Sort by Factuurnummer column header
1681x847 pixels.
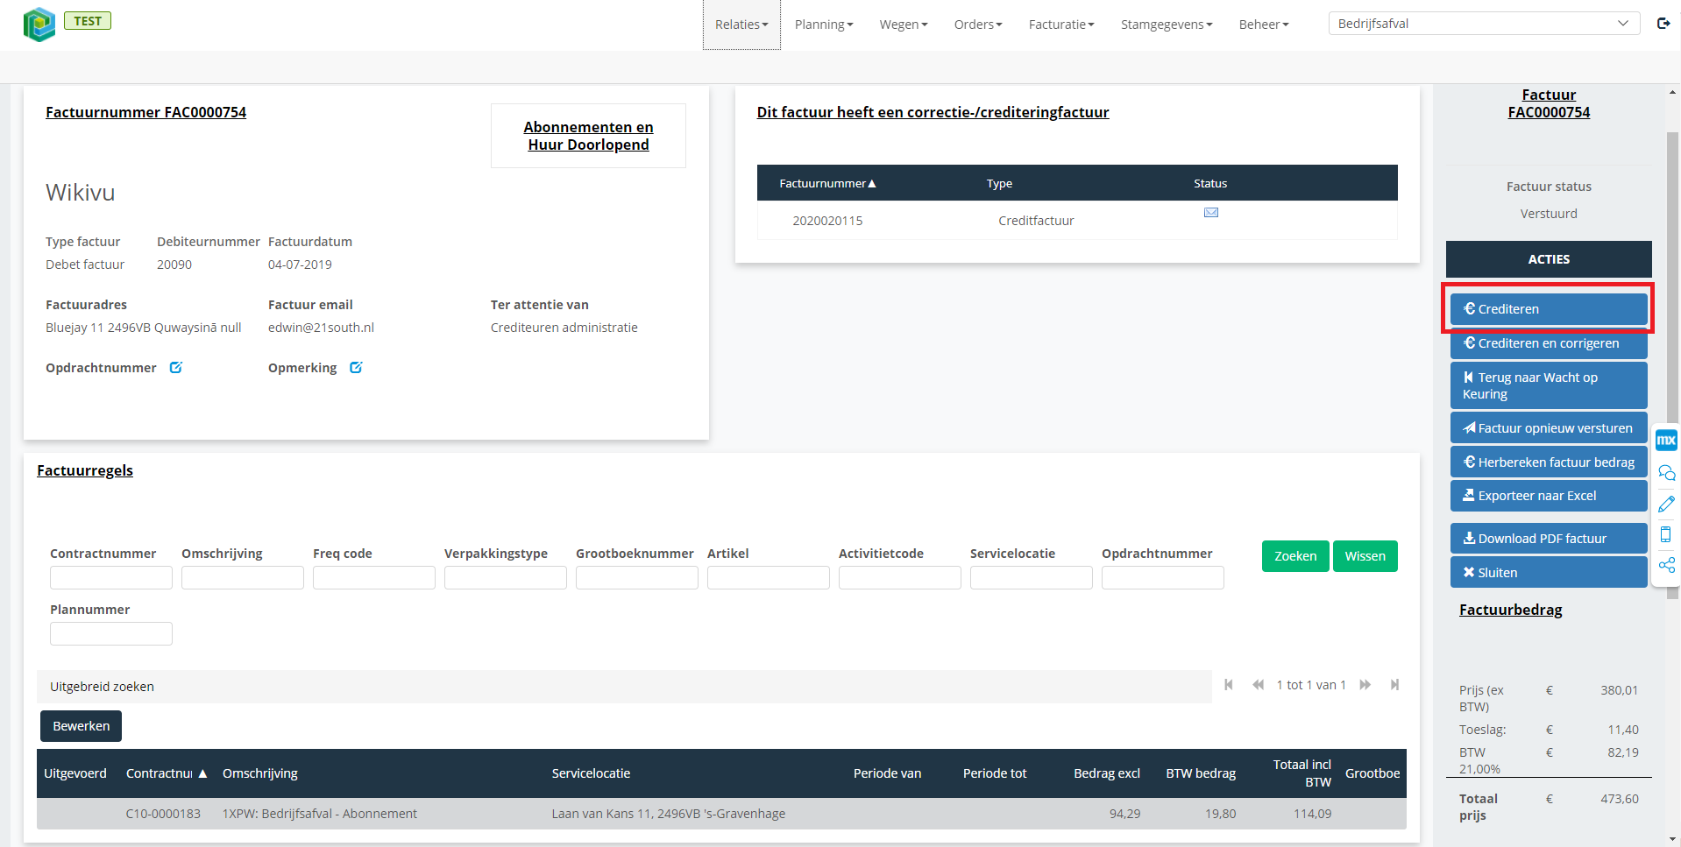[827, 183]
